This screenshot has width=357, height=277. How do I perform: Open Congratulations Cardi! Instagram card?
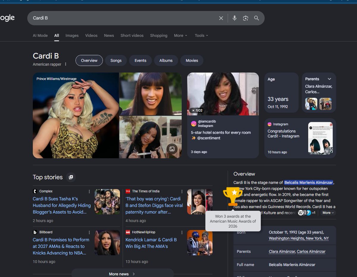pyautogui.click(x=300, y=138)
